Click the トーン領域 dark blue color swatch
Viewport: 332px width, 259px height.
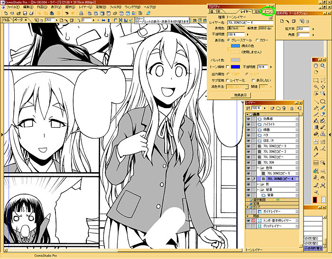(x=235, y=67)
